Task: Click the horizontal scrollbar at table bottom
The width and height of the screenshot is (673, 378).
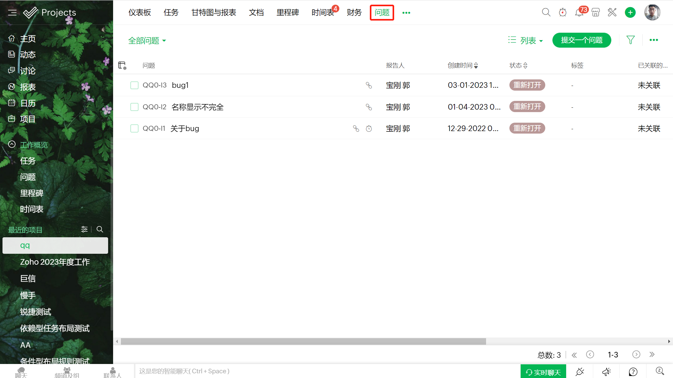Action: [303, 342]
